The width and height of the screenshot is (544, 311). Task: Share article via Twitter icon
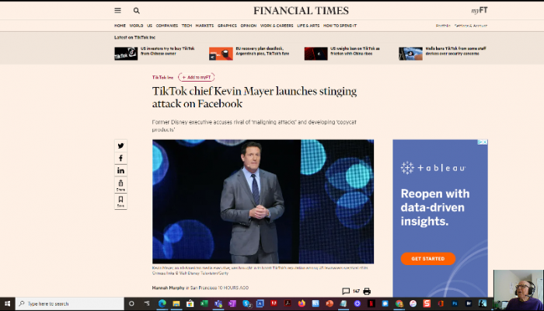120,146
